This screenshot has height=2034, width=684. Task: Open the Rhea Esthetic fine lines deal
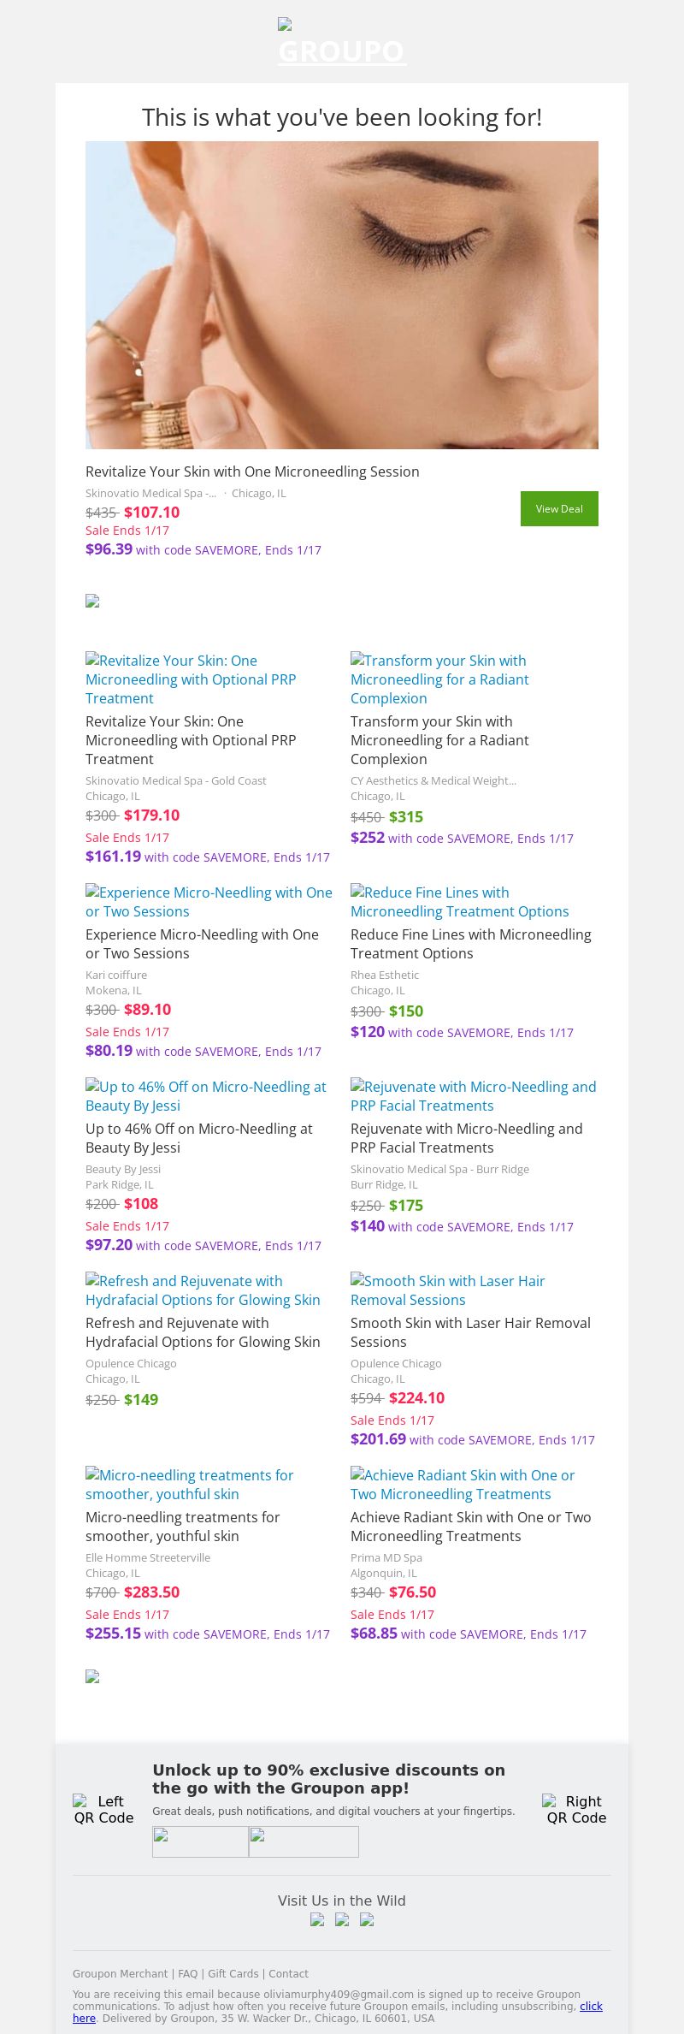point(470,943)
